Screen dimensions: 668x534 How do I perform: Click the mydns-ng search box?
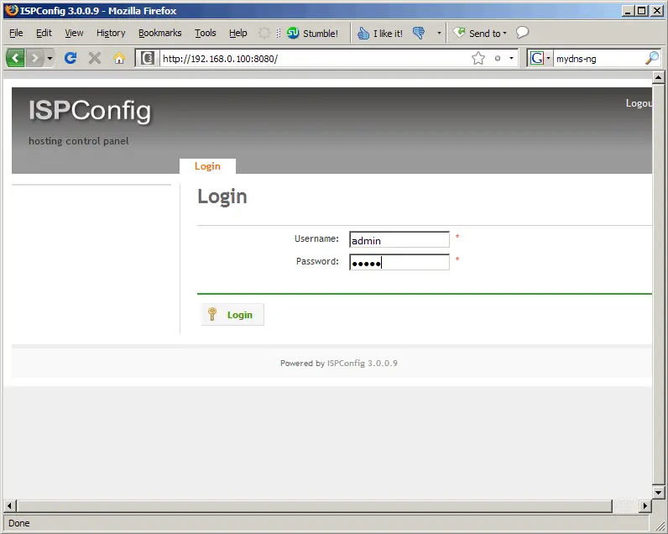[598, 59]
